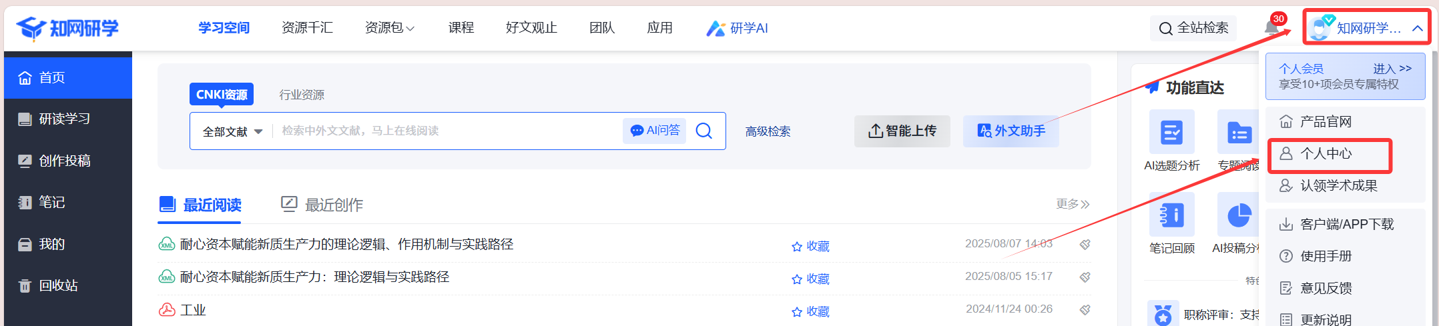Go to 研读学习 in the left sidebar
This screenshot has height=326, width=1439.
click(x=64, y=119)
